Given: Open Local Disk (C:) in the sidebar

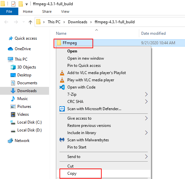Looking at the screenshot, I should point(29,122).
